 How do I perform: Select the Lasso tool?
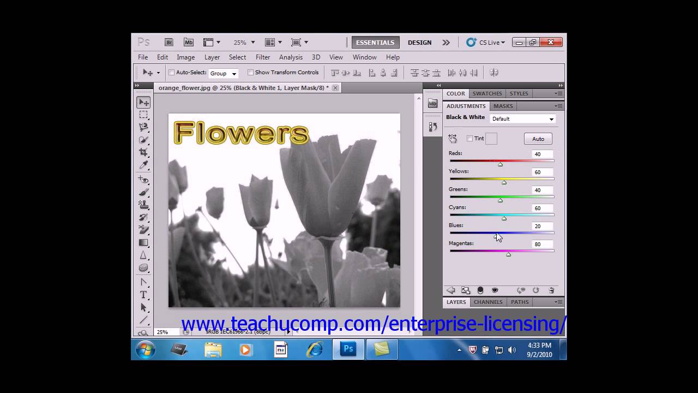coord(143,127)
